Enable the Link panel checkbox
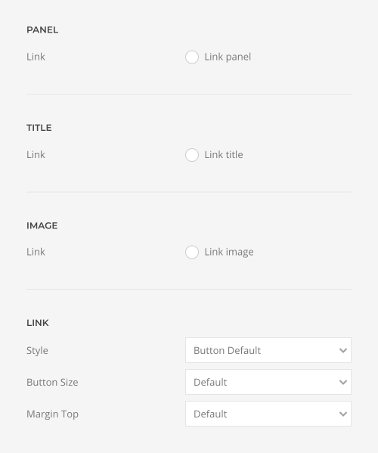378x453 pixels. [x=192, y=57]
